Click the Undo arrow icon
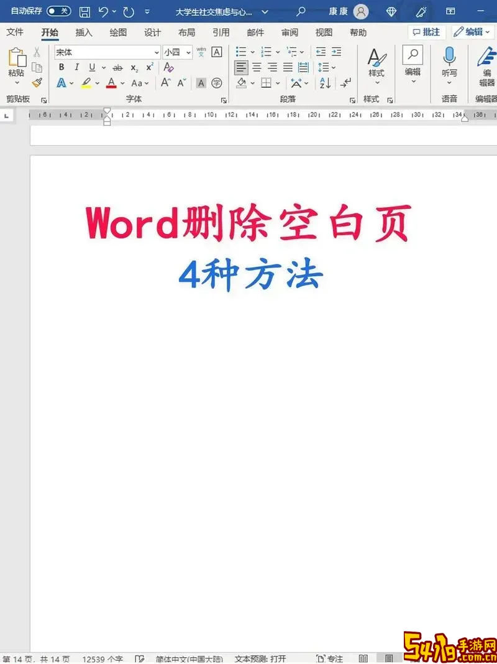Image resolution: width=497 pixels, height=664 pixels. 103,12
